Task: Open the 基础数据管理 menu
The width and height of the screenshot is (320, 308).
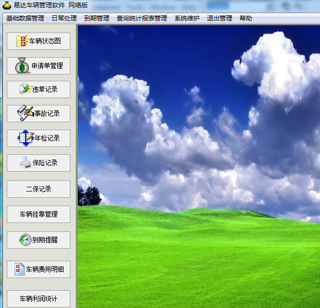Action: click(x=25, y=18)
